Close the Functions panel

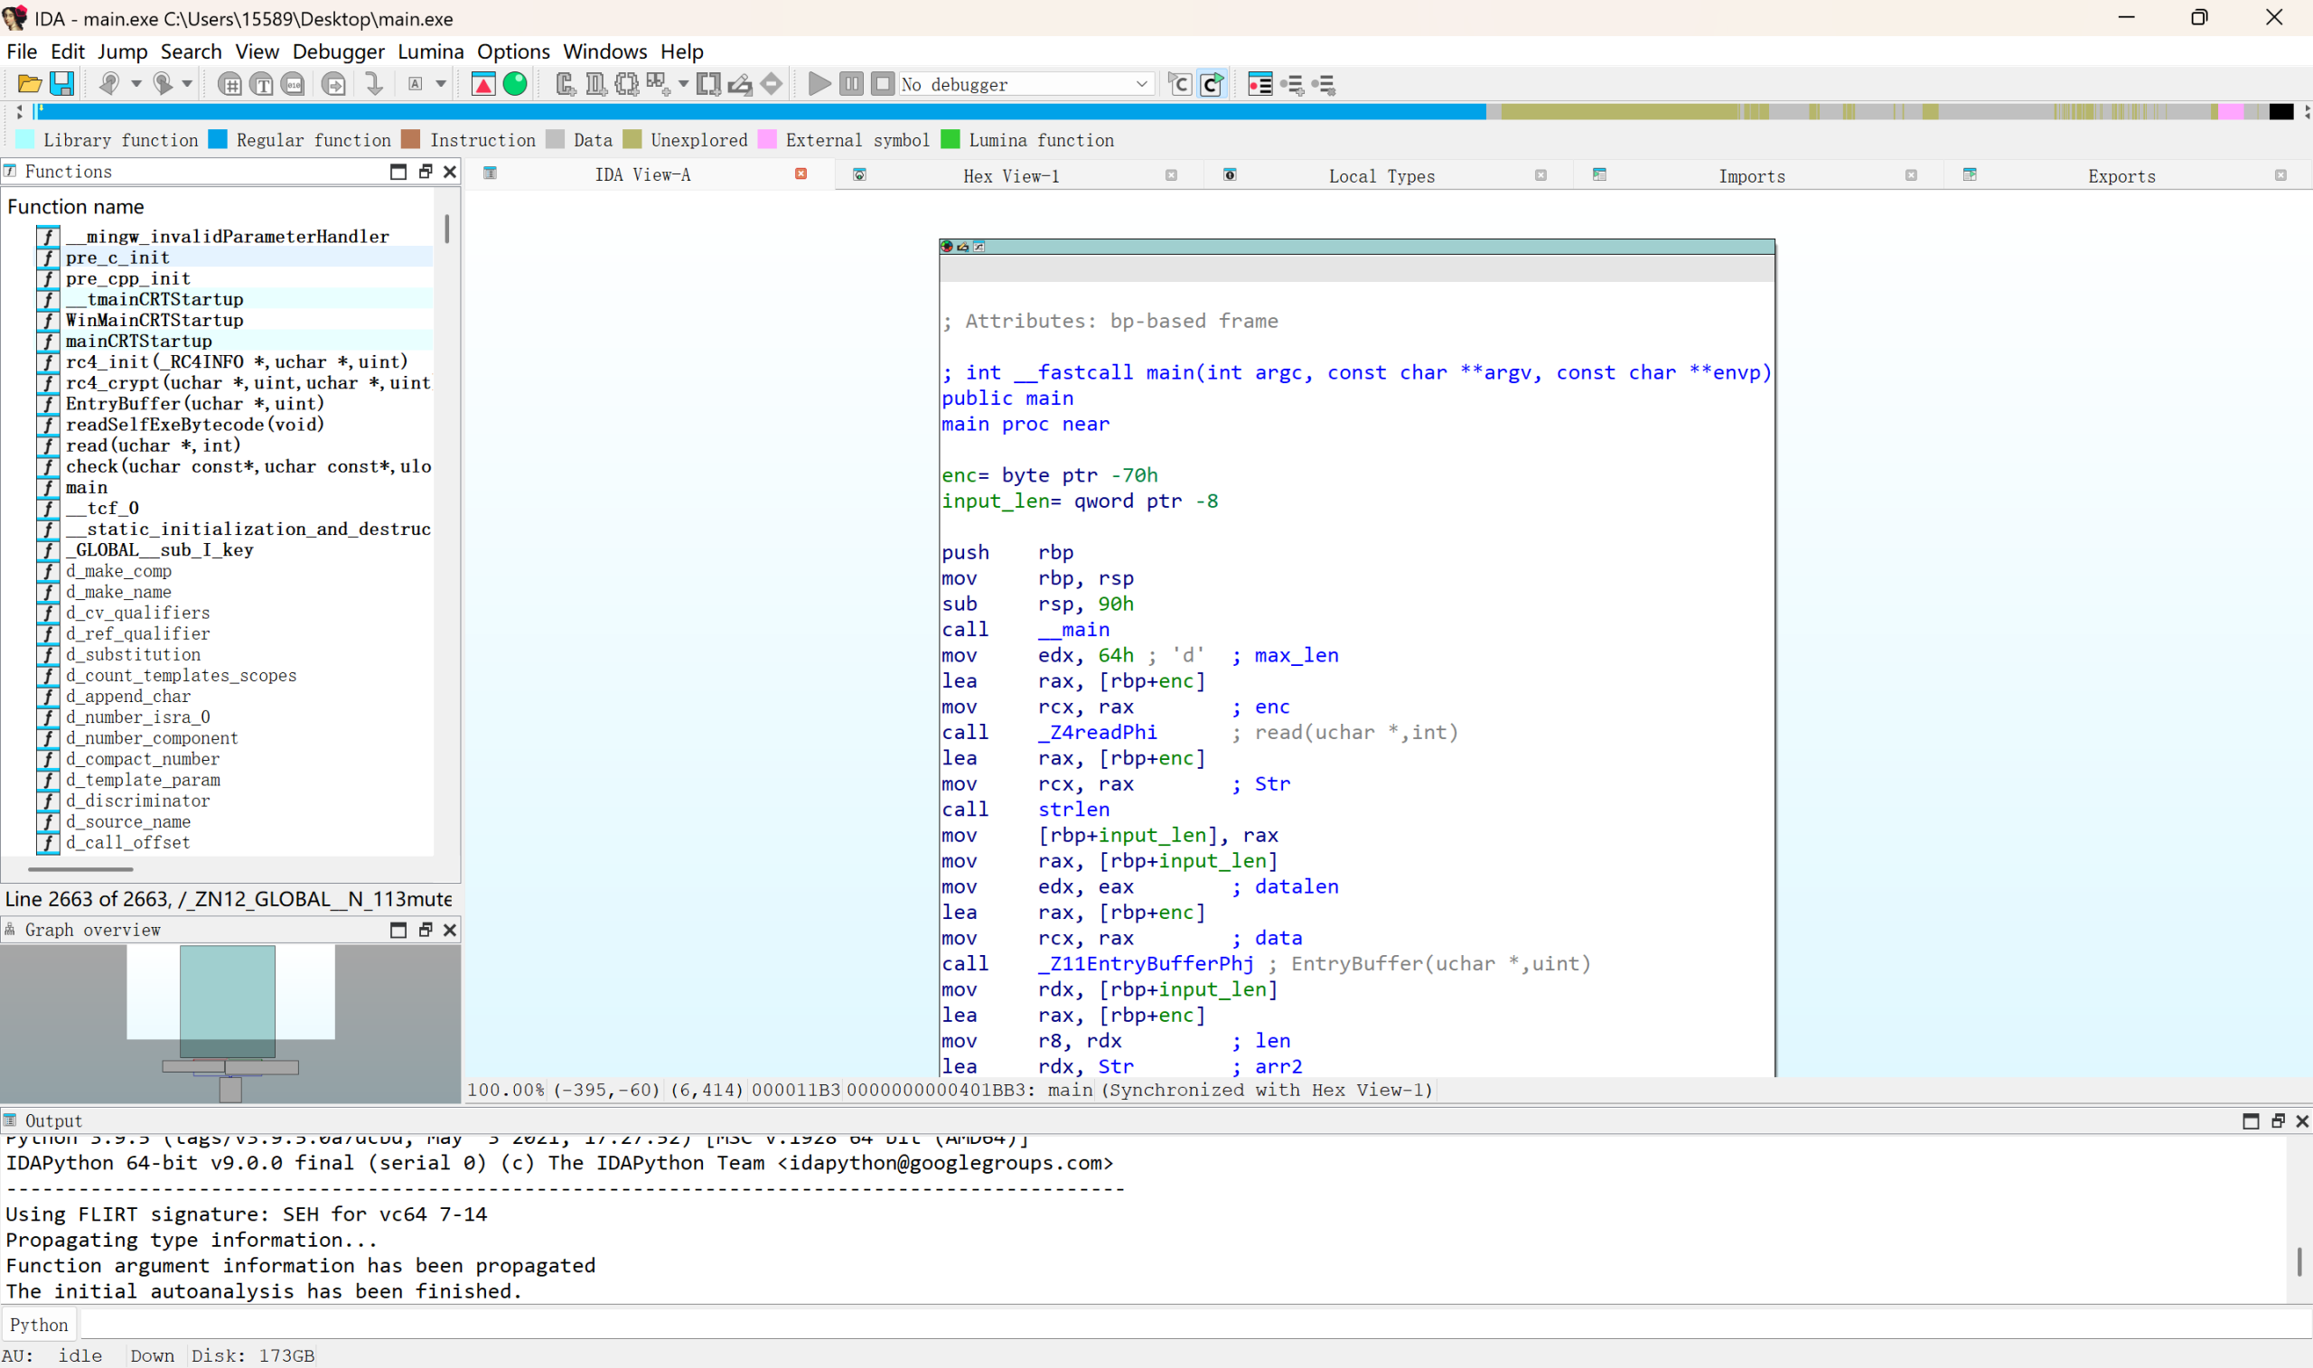(450, 172)
